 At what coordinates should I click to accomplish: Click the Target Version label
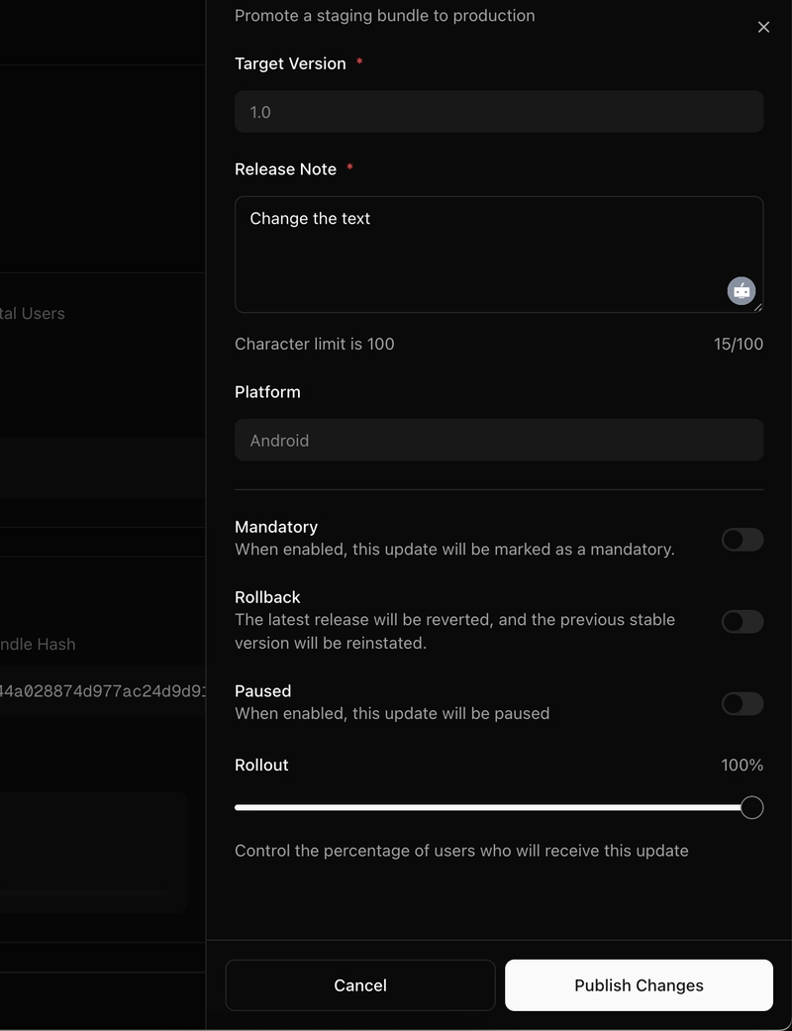pos(290,63)
